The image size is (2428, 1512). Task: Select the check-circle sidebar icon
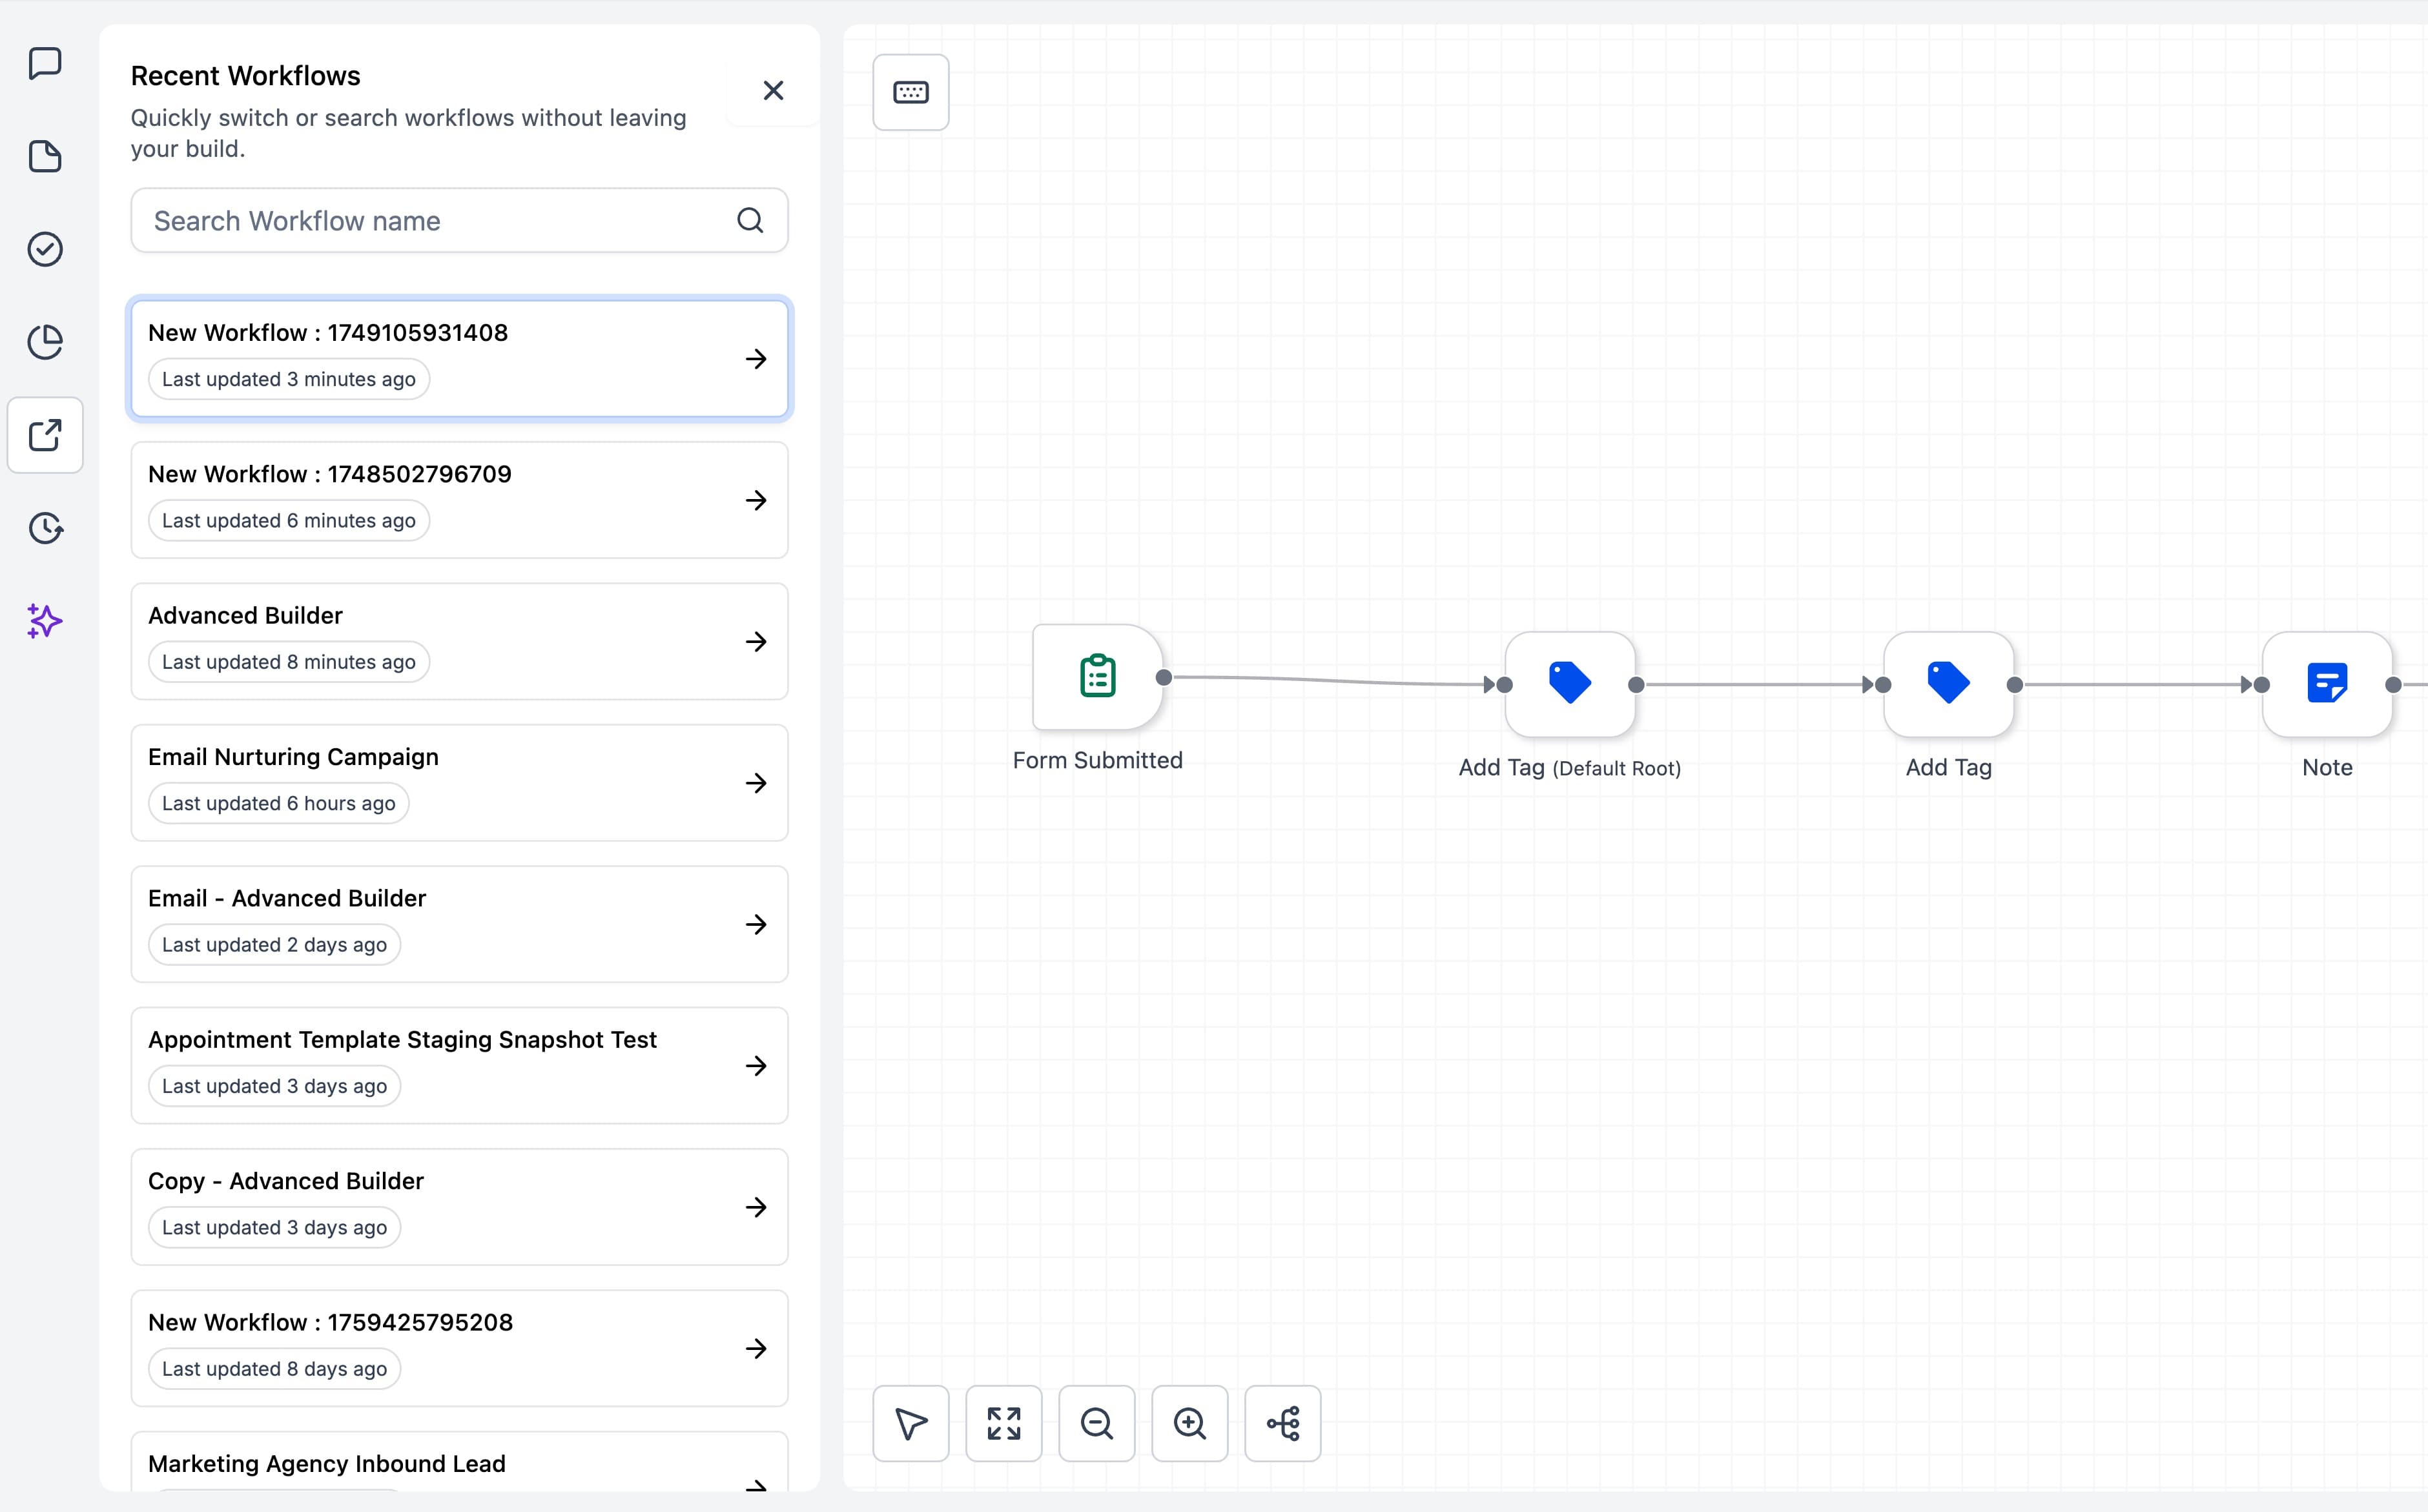pos(45,249)
